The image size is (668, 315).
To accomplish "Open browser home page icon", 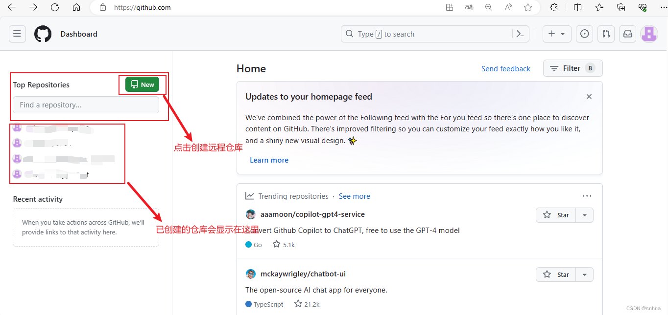I will [76, 7].
